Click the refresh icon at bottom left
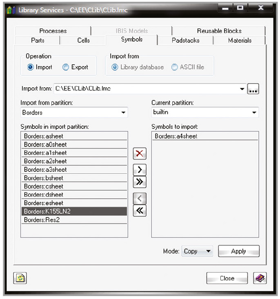The width and height of the screenshot is (280, 299). point(20,278)
